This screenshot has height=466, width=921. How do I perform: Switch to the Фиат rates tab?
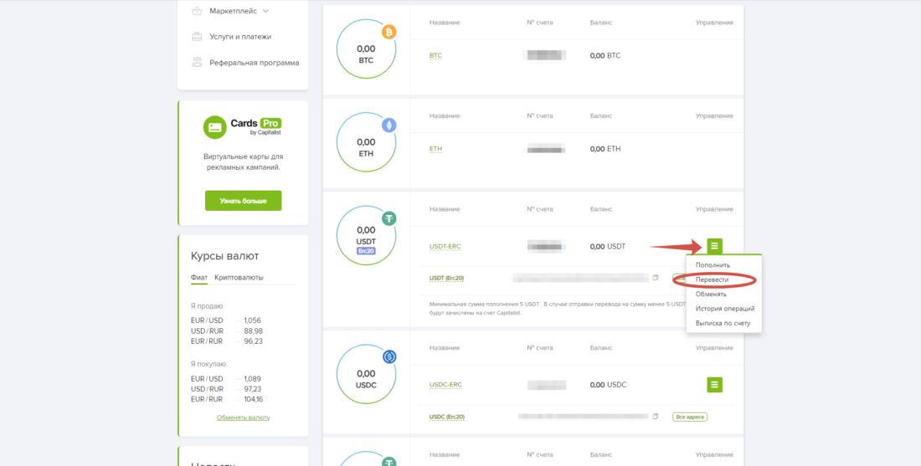(199, 278)
